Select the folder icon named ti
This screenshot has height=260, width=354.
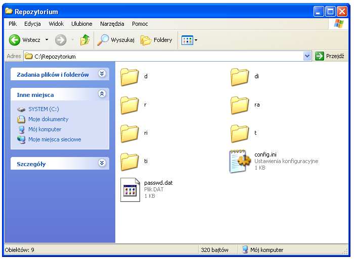[x=129, y=162]
